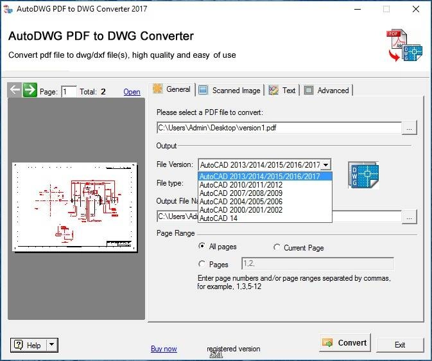Switch to the Scanned Image tab
The height and width of the screenshot is (361, 432).
[x=230, y=91]
